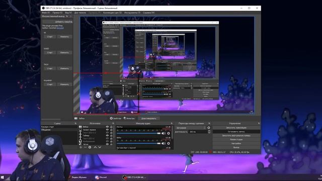Click Запустить трансляцию button
This screenshot has width=322, height=181.
[x=236, y=128]
